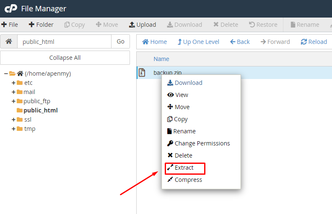The height and width of the screenshot is (214, 332).
Task: Create a new folder with Folder button
Action: tap(41, 25)
